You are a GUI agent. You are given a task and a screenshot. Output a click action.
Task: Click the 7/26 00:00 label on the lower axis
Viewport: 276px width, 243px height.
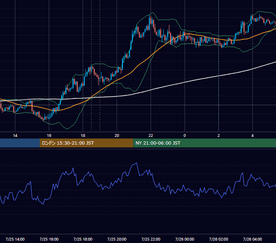185,239
